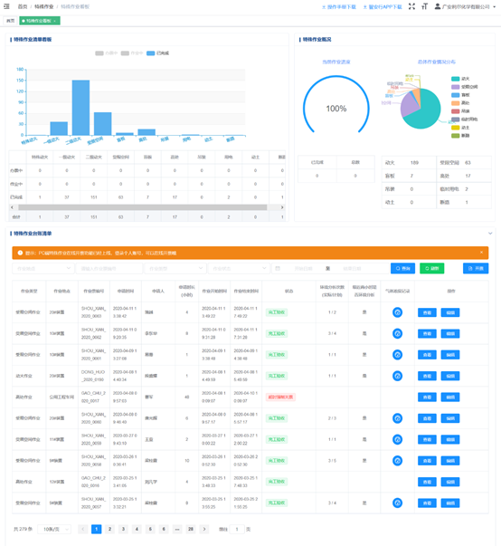501x546 pixels.
Task: Close the green 特殊作业看板 tab via its x
Action: click(x=54, y=21)
